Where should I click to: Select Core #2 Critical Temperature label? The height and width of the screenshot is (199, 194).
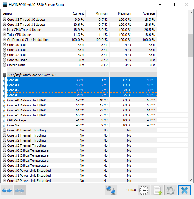point(28,161)
